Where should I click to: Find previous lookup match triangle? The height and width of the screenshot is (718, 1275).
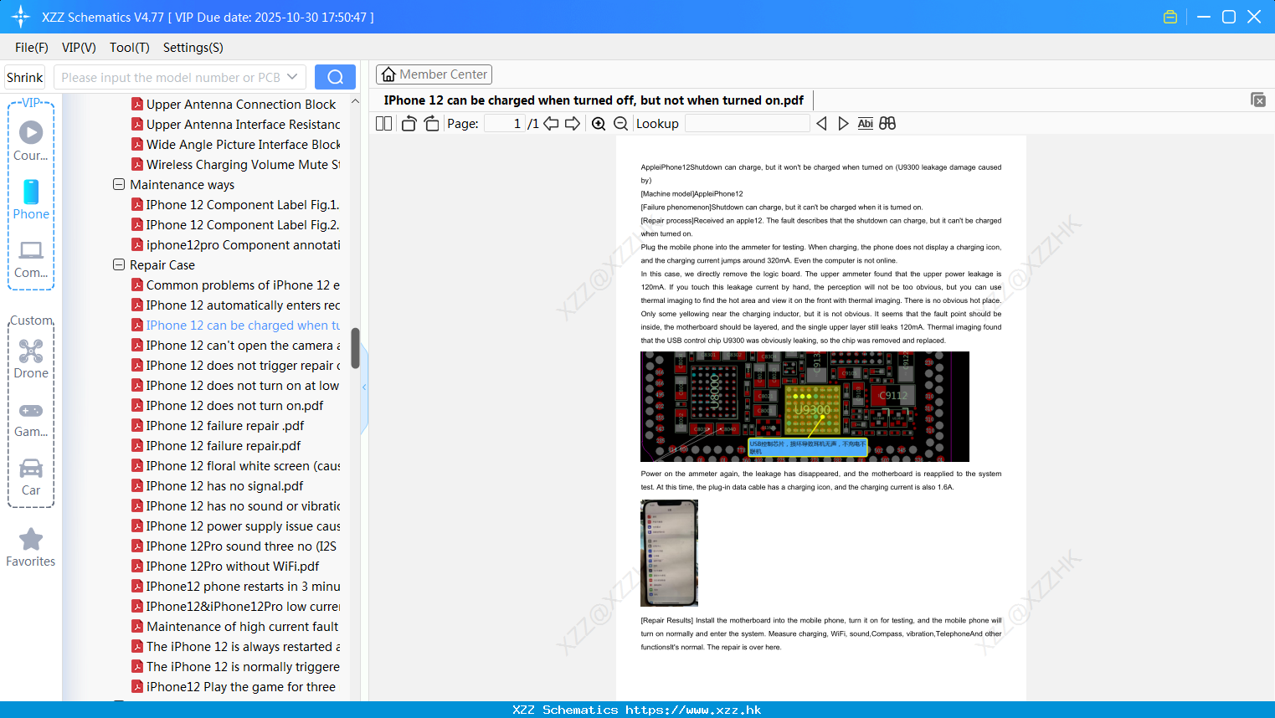tap(821, 123)
